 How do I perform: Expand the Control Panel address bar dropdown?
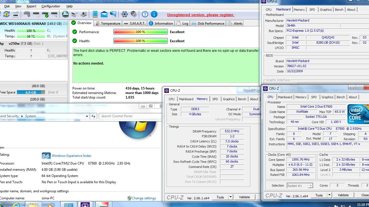pos(87,116)
